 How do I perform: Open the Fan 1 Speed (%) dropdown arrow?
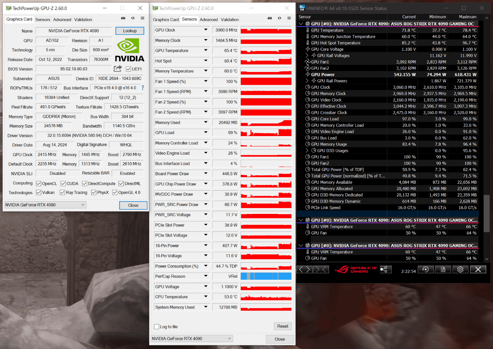point(206,81)
